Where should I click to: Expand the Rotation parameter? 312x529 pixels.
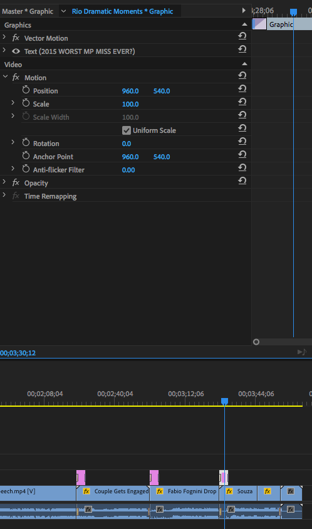click(x=13, y=142)
